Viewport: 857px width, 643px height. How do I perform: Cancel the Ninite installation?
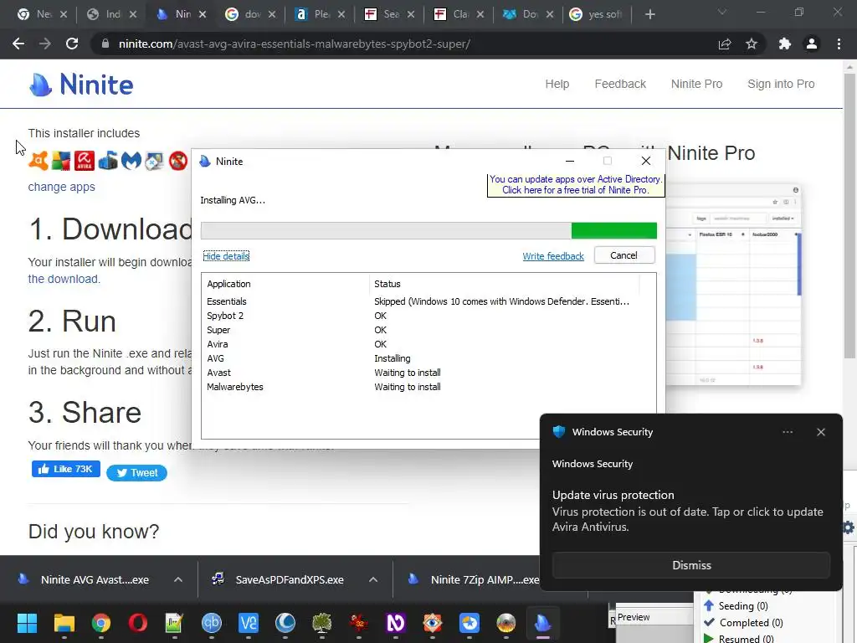(x=624, y=255)
